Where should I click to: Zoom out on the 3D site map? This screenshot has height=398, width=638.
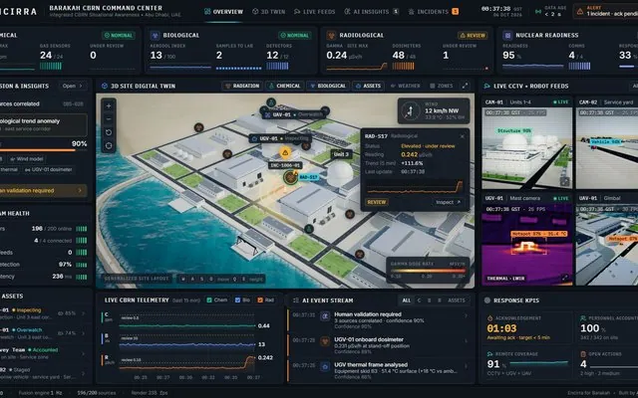tap(109, 119)
